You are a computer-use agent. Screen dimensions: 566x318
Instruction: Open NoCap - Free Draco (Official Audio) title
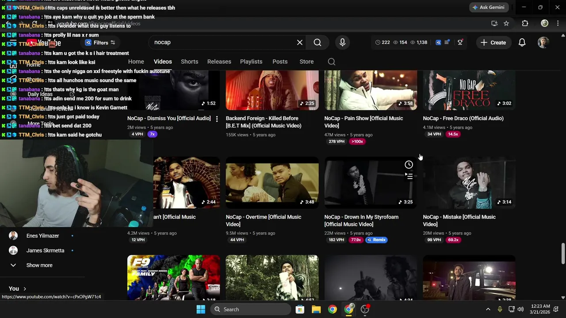pos(463,118)
